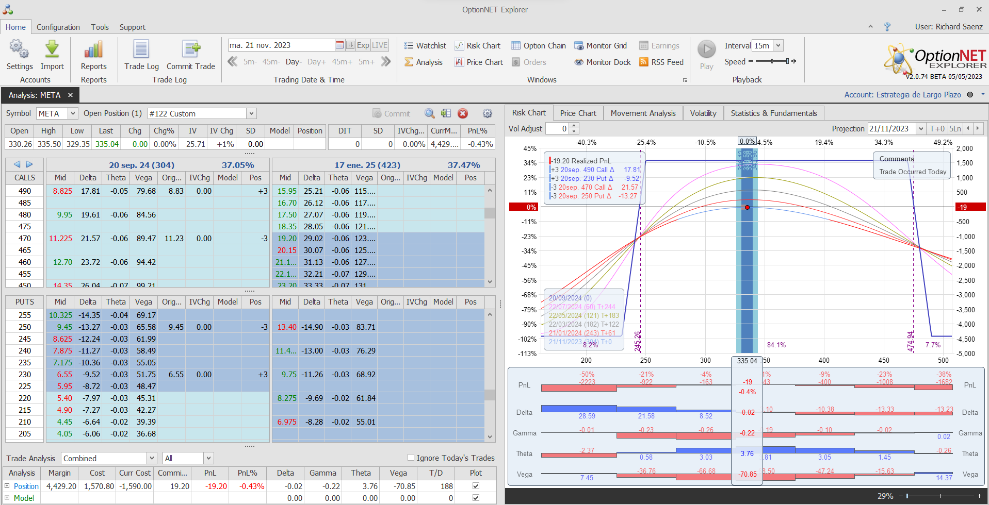This screenshot has width=989, height=505.
Task: Expand the Model row in analysis
Action: 7,498
